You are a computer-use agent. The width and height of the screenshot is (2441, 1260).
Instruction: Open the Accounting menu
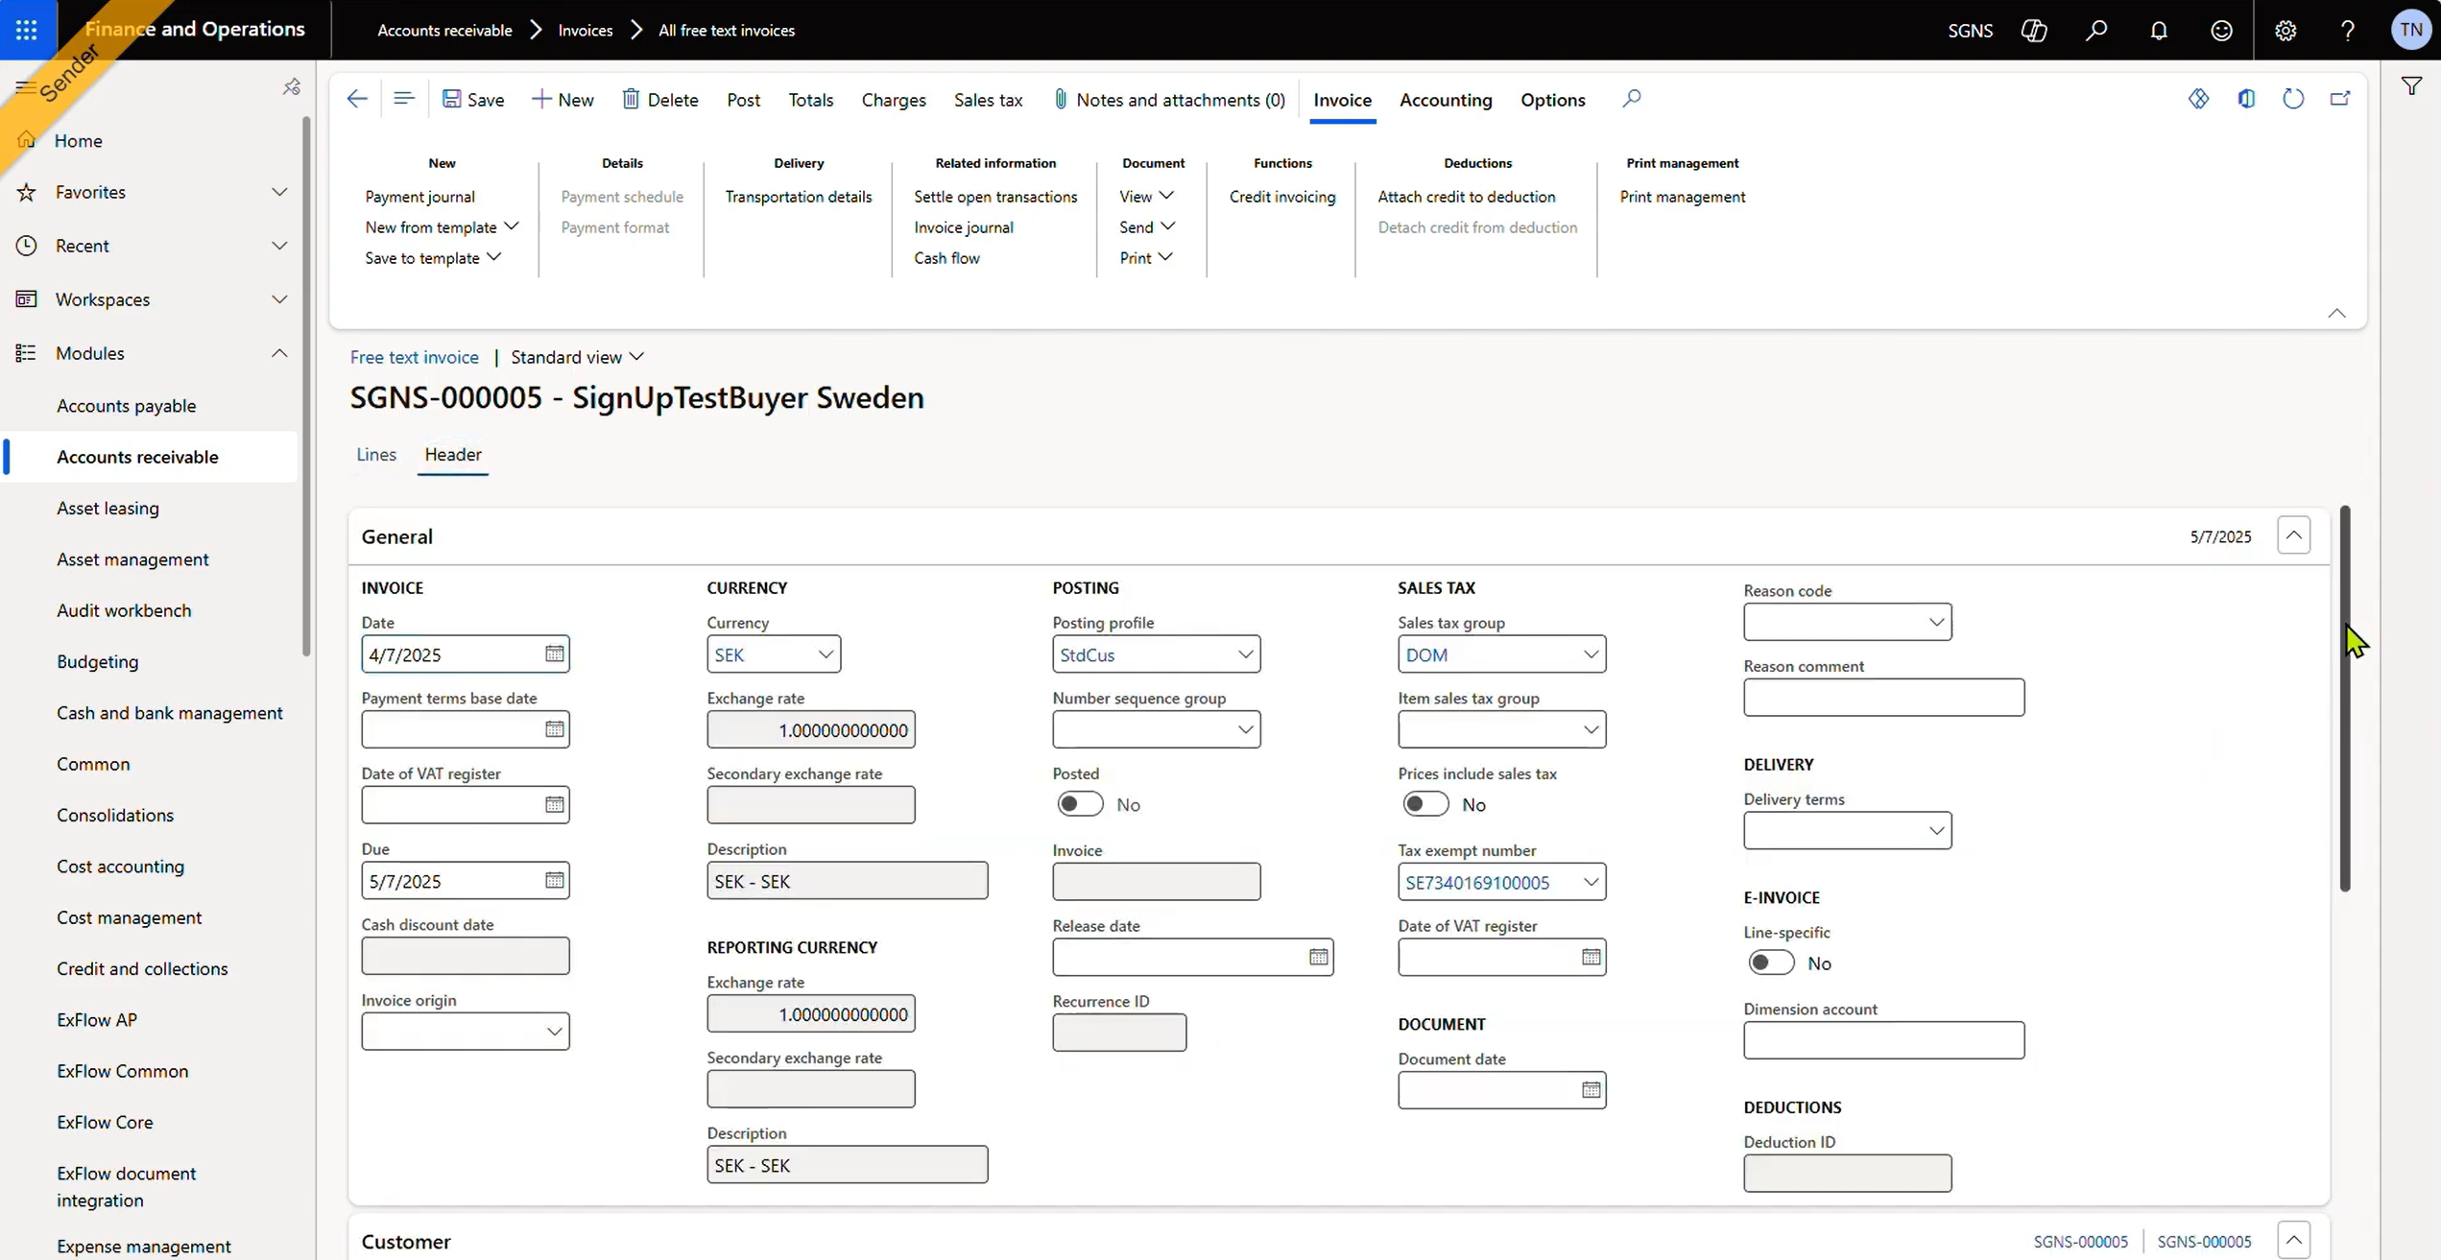[x=1446, y=100]
